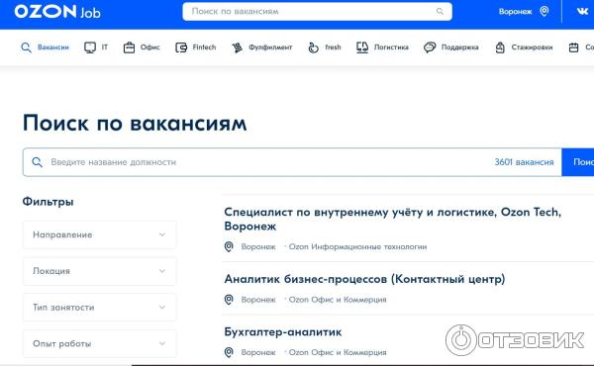Click the Фулфилмент category icon
This screenshot has height=366, width=594.
click(238, 47)
